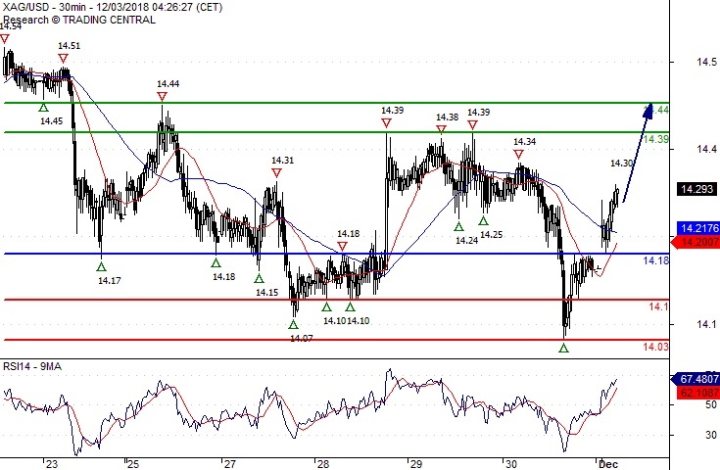Click the red triangle marking the 14.44 peak
This screenshot has width=720, height=470.
pyautogui.click(x=162, y=96)
